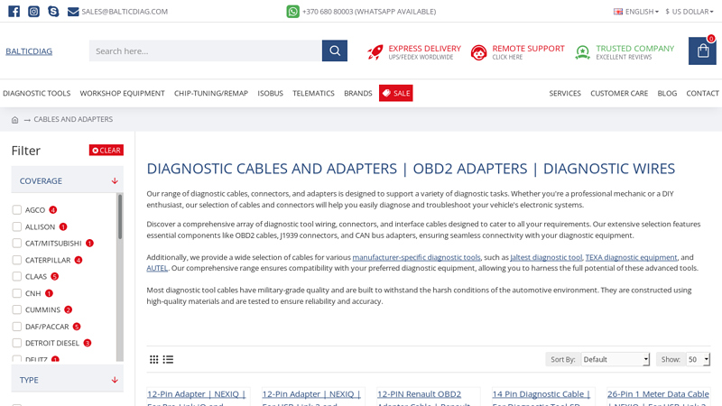Viewport: 722px width, 406px height.
Task: Switch to grid view layout
Action: (x=153, y=359)
